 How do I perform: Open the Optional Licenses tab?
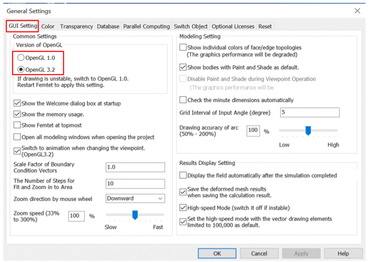pos(233,26)
